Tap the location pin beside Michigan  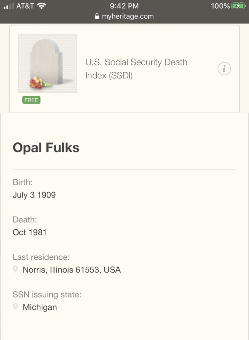click(15, 306)
